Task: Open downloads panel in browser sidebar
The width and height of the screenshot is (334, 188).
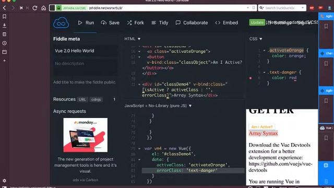Action: [x=4, y=26]
